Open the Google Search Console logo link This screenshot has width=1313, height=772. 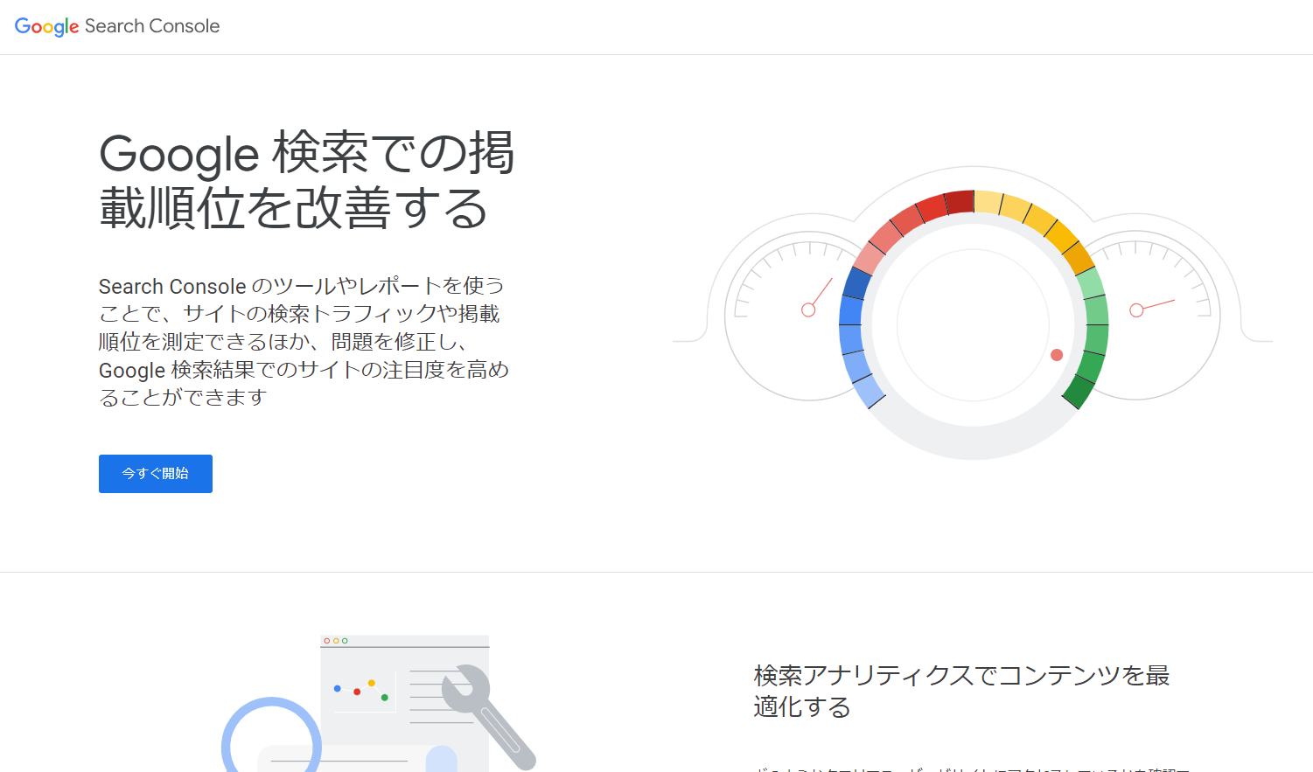tap(117, 26)
